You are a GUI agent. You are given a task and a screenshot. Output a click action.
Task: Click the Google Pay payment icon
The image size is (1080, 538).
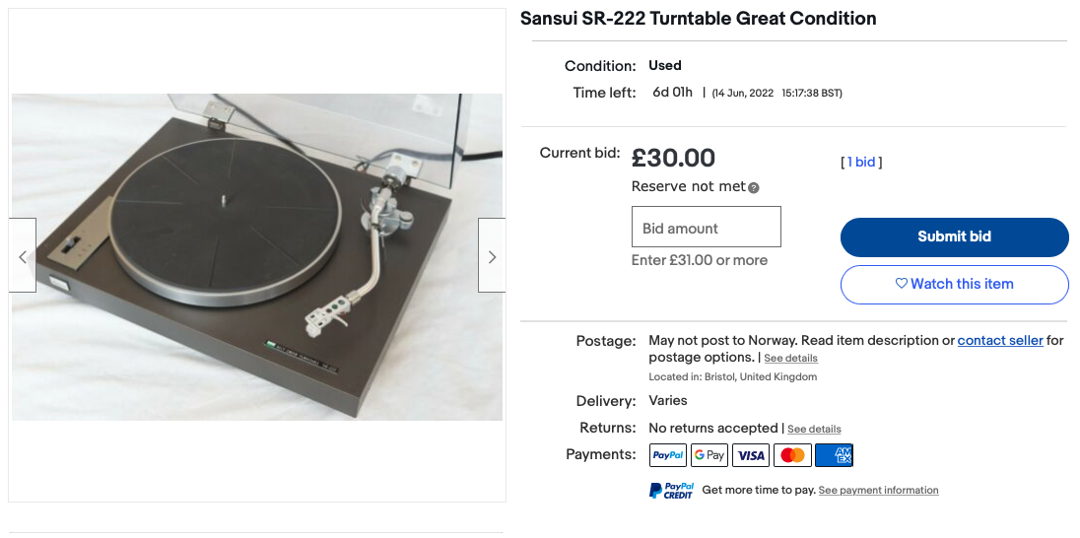tap(709, 455)
